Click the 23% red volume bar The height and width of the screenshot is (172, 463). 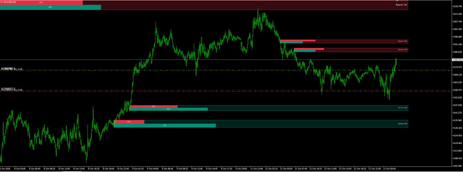(x=129, y=122)
